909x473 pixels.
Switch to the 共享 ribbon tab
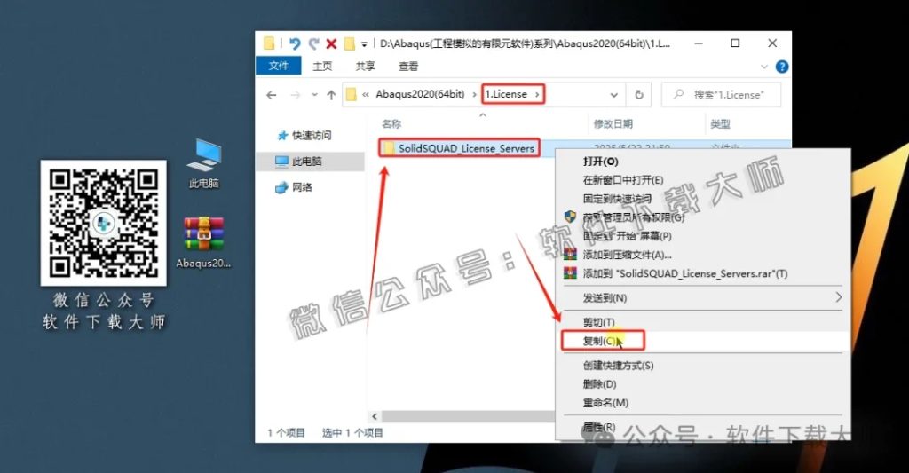[x=365, y=66]
